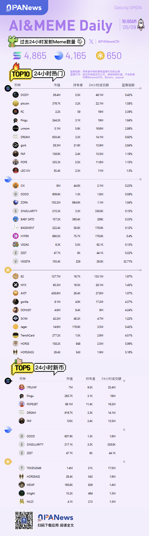Viewport: 149px width, 536px height.
Task: Click the PANews logo at top left
Action: (x=24, y=7)
